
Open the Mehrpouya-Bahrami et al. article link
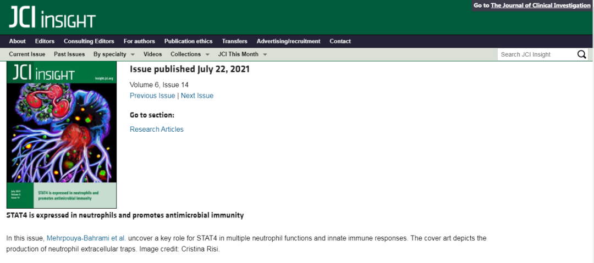[86, 238]
